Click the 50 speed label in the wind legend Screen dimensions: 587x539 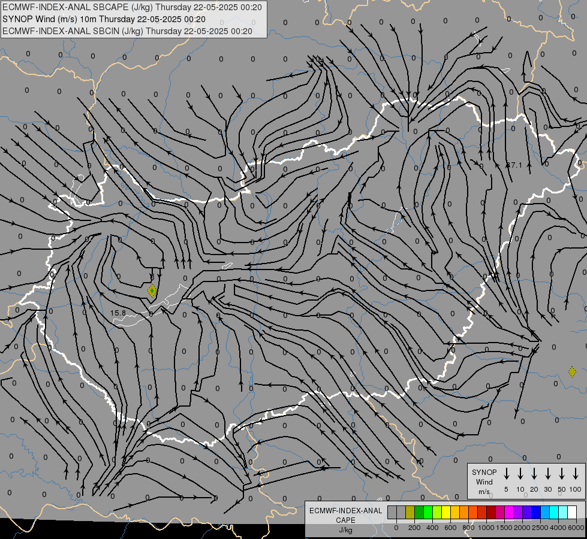[x=562, y=489]
